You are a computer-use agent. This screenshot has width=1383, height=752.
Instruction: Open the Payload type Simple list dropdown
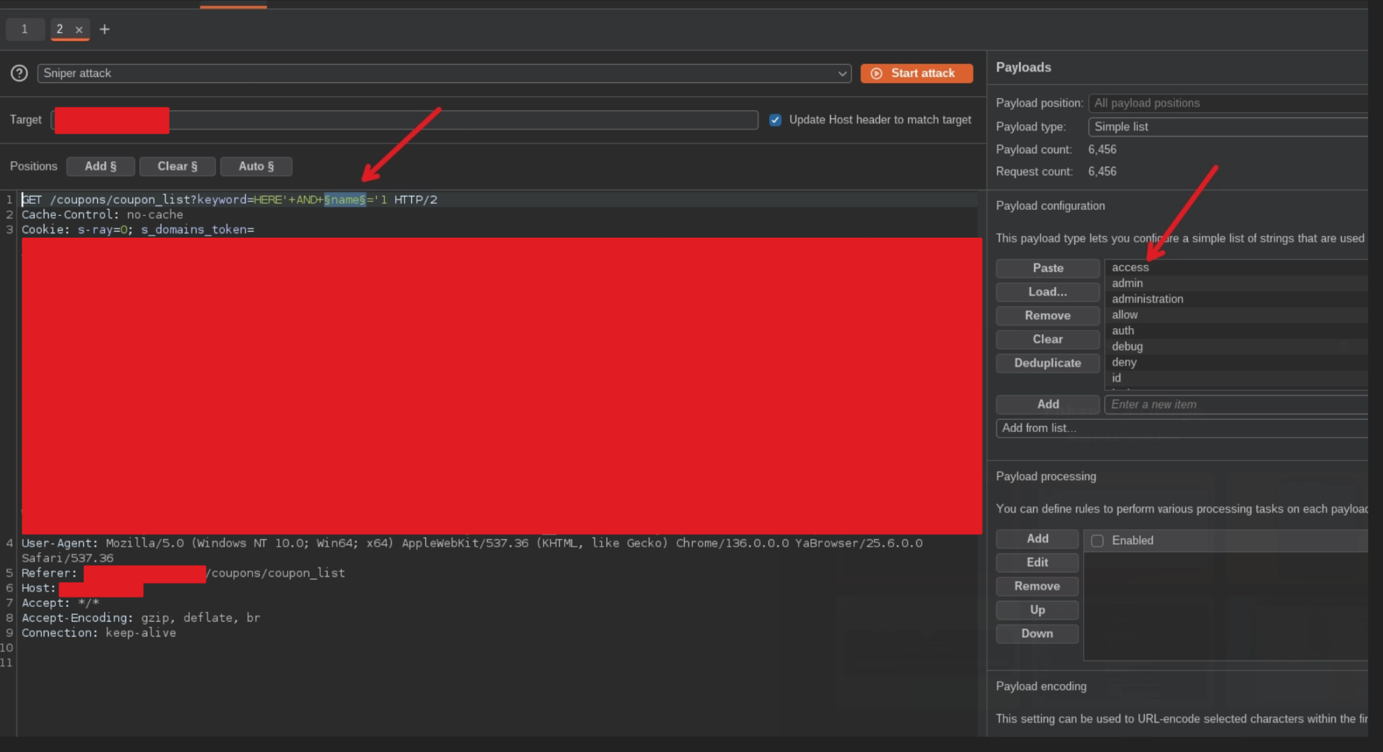[1228, 126]
